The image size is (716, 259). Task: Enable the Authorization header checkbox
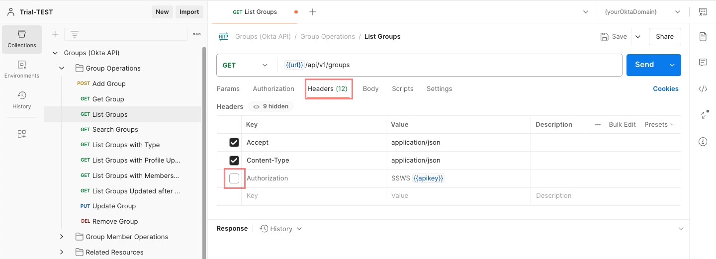[x=234, y=178]
